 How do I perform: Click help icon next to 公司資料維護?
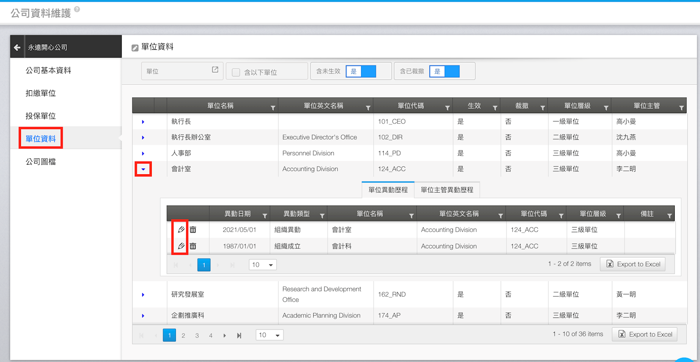point(77,9)
